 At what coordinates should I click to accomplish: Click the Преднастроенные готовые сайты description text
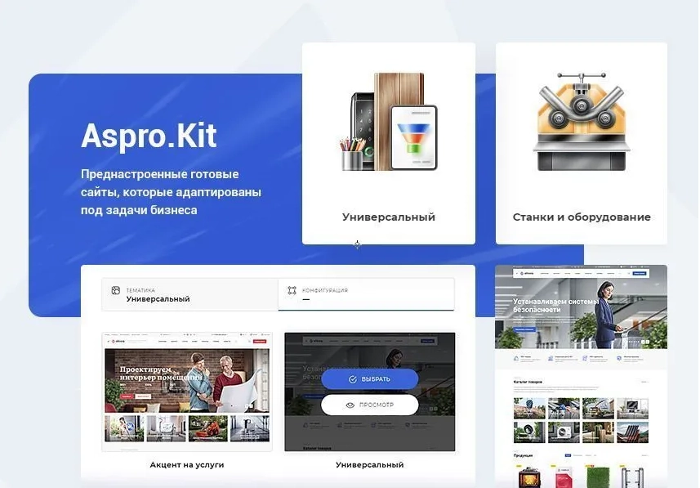coord(171,192)
